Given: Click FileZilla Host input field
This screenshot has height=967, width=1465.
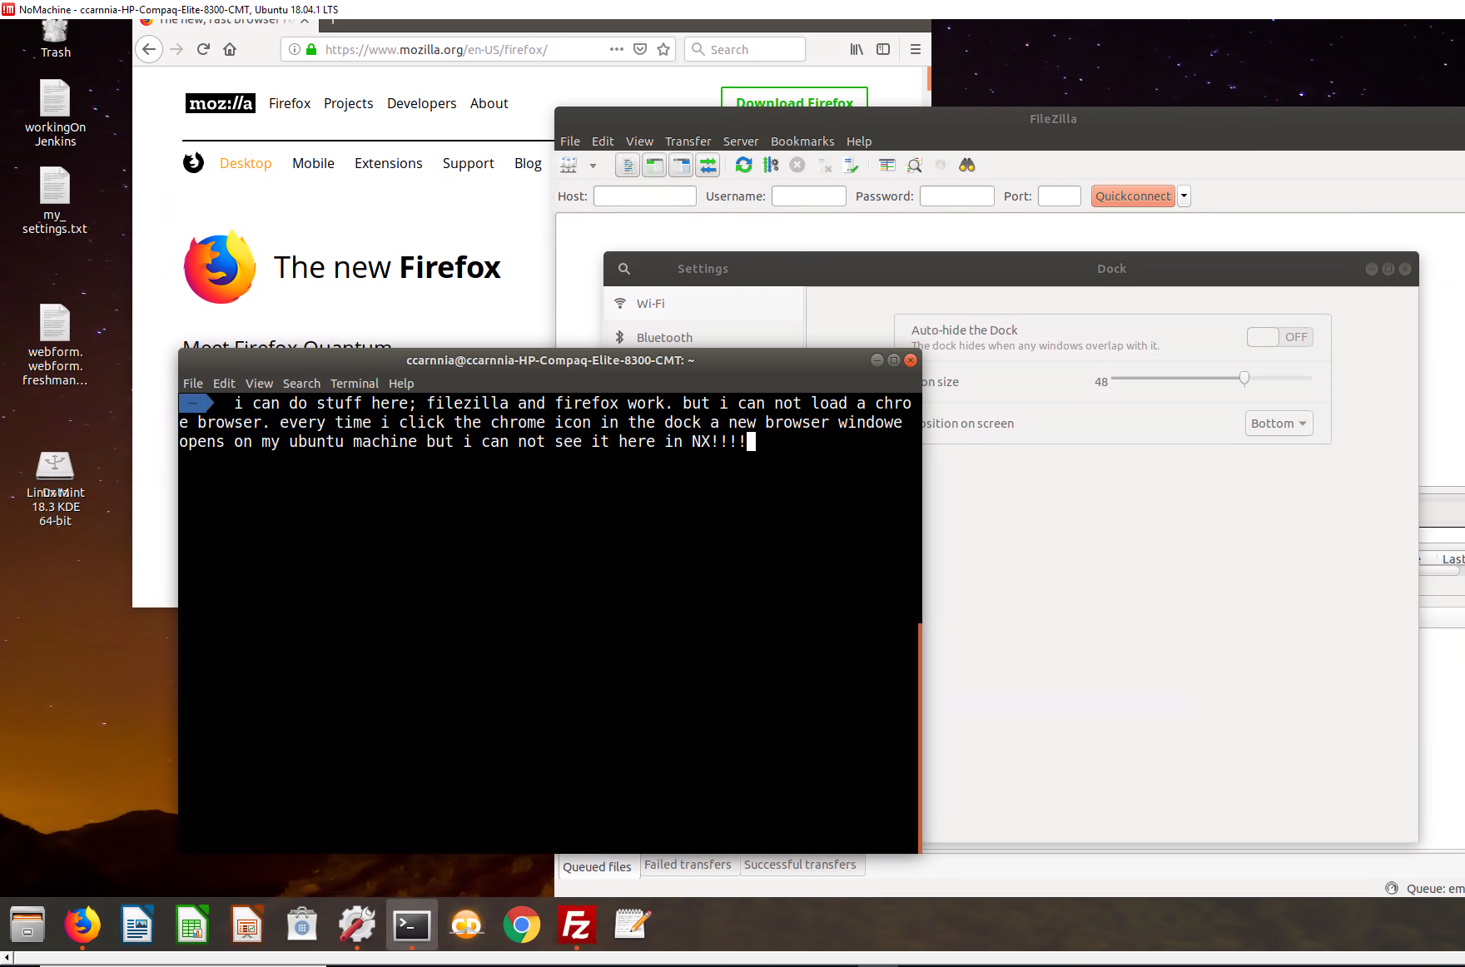Looking at the screenshot, I should (645, 196).
